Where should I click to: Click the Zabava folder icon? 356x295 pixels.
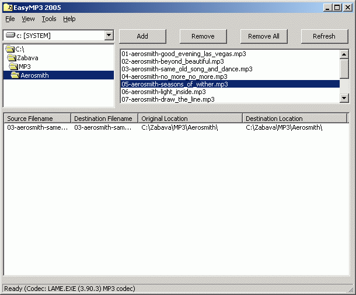pos(12,58)
